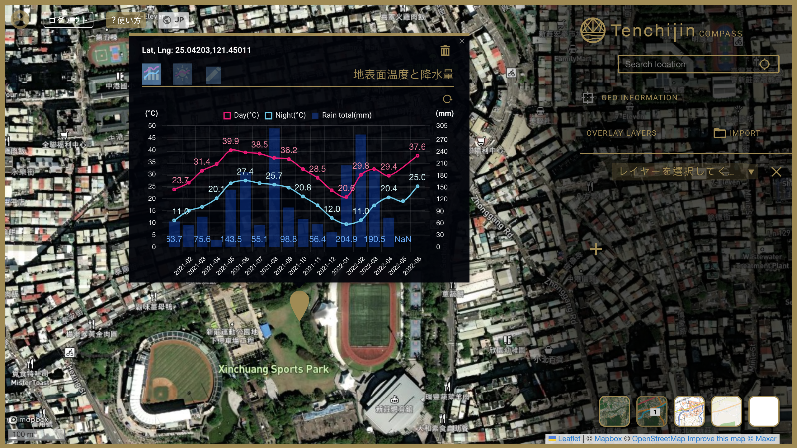The width and height of the screenshot is (797, 448).
Task: Select the temperature and rain chart tab
Action: click(x=151, y=74)
